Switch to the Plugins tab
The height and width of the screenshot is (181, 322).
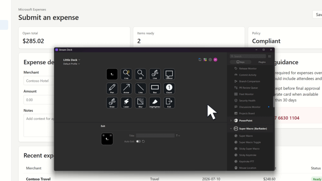pyautogui.click(x=262, y=62)
